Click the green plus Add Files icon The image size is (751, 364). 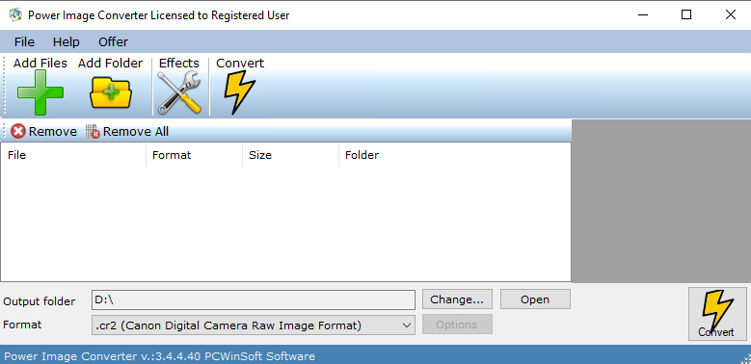point(40,92)
